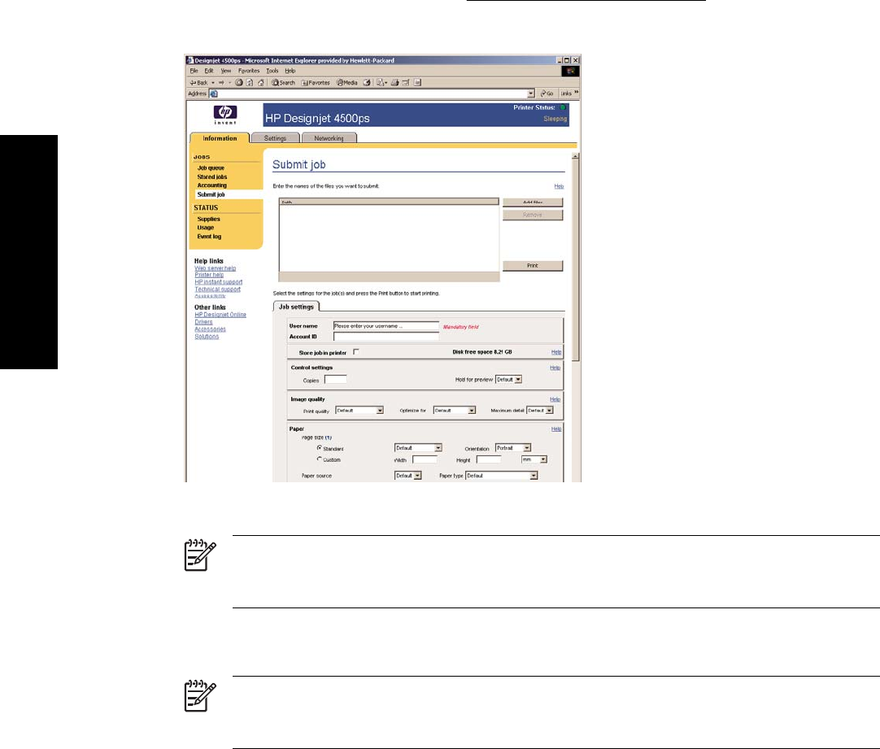Click the User name input field
The image size is (880, 749).
386,326
